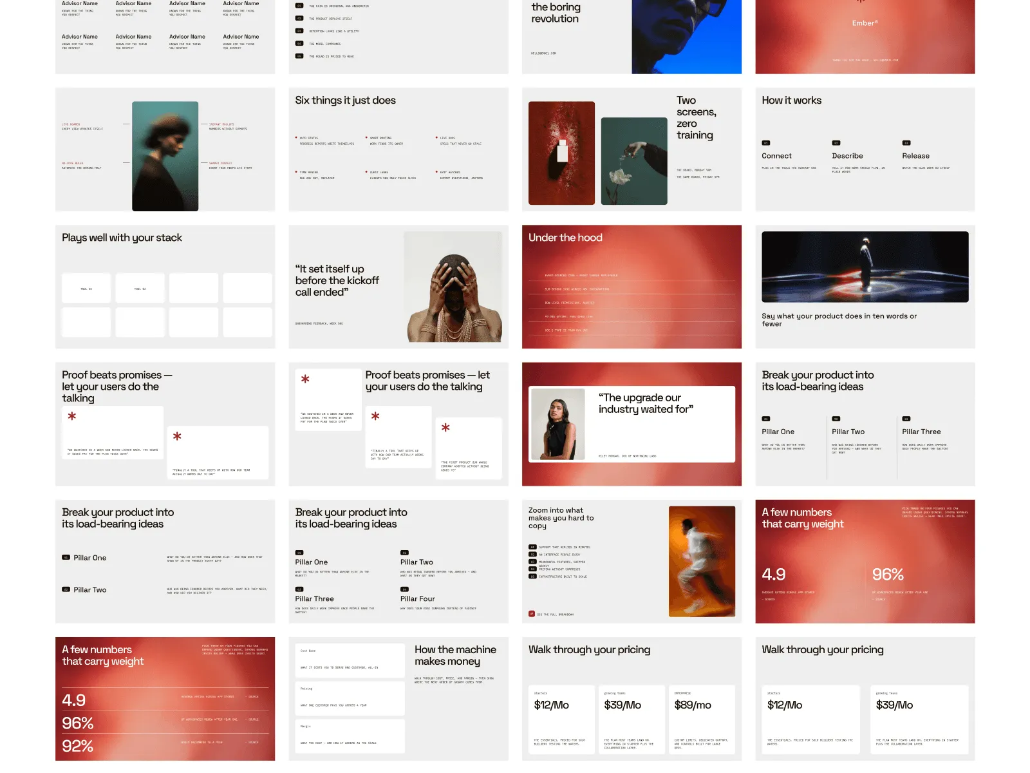The height and width of the screenshot is (773, 1030).
Task: Open the 'Say what your product does' slide
Action: coord(865,287)
